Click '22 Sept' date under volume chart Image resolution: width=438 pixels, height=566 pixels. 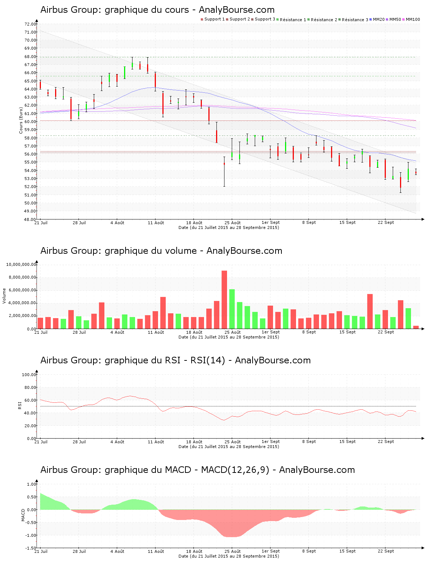click(386, 332)
